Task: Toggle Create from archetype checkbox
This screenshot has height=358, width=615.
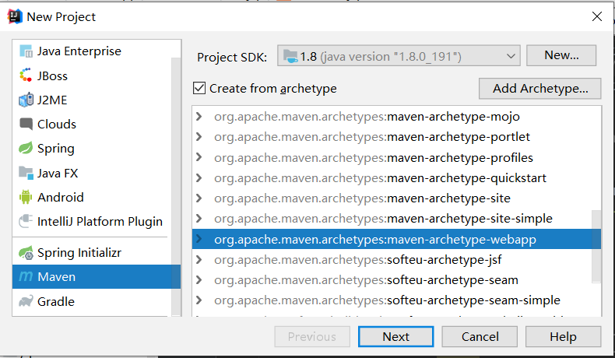Action: 199,88
